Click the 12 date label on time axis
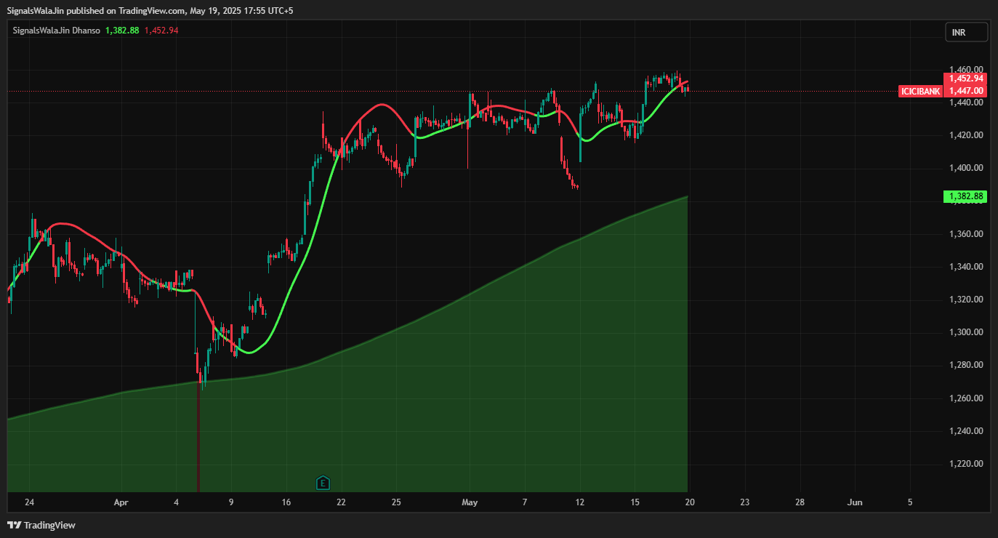The height and width of the screenshot is (538, 998). (579, 502)
